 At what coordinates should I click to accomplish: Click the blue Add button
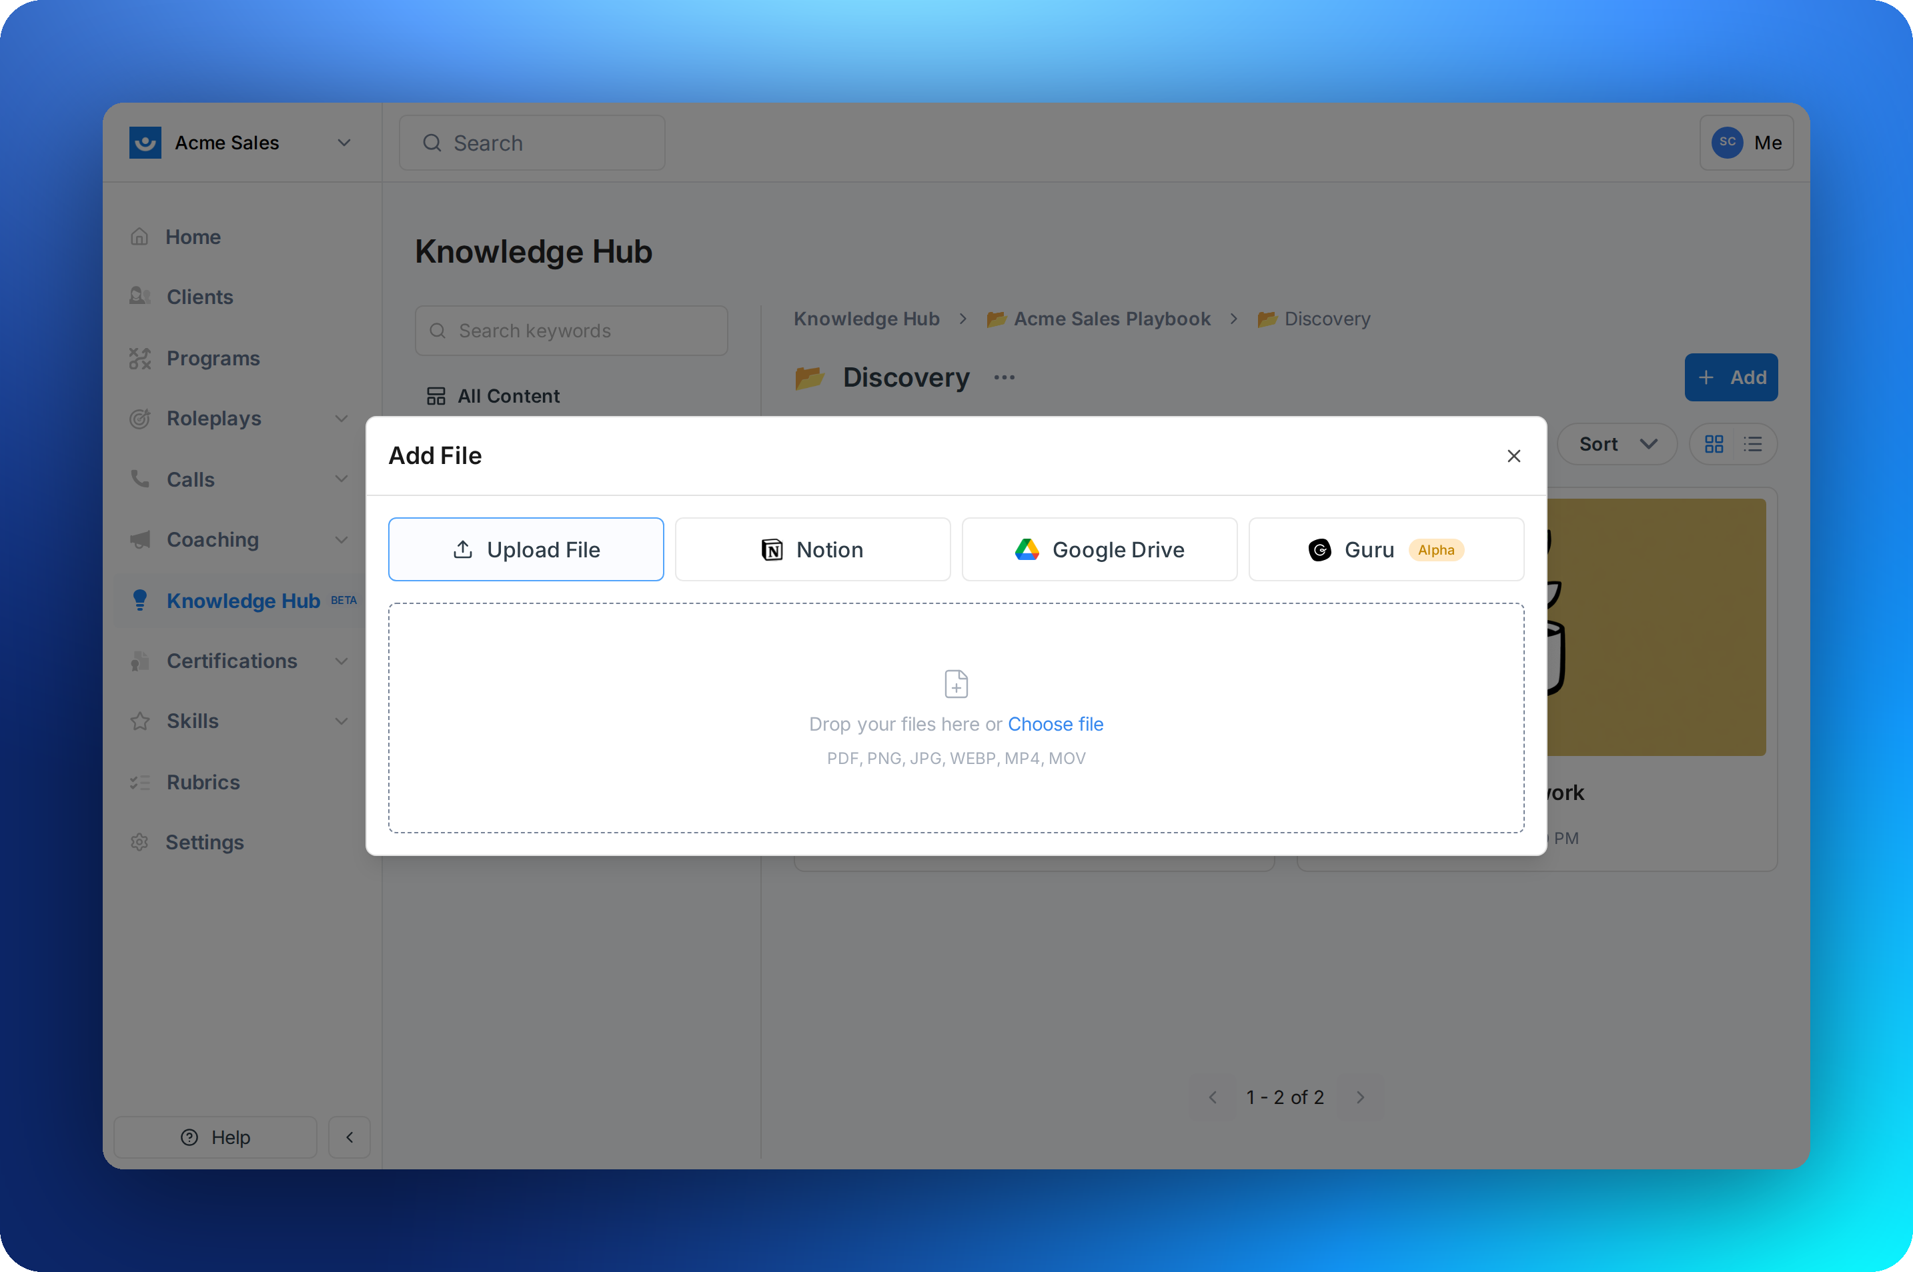1730,377
